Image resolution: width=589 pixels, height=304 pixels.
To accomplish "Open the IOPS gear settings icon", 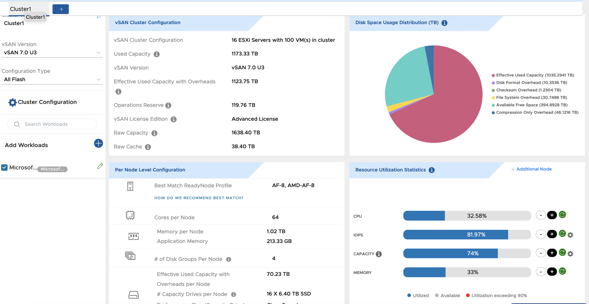I will [x=571, y=235].
